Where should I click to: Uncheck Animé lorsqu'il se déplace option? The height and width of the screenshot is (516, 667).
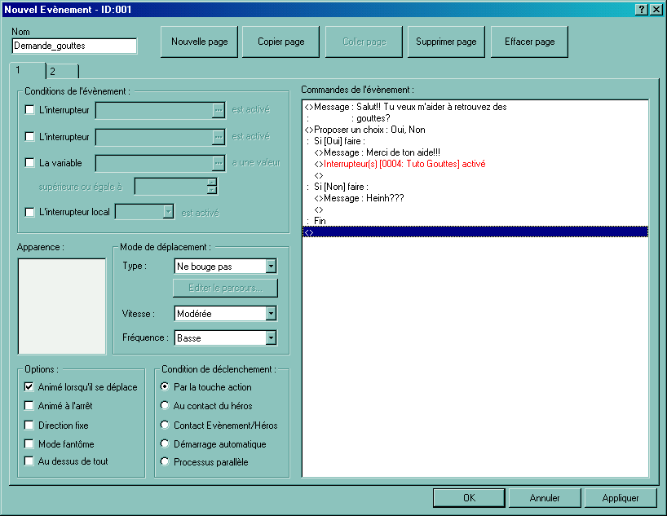point(30,387)
